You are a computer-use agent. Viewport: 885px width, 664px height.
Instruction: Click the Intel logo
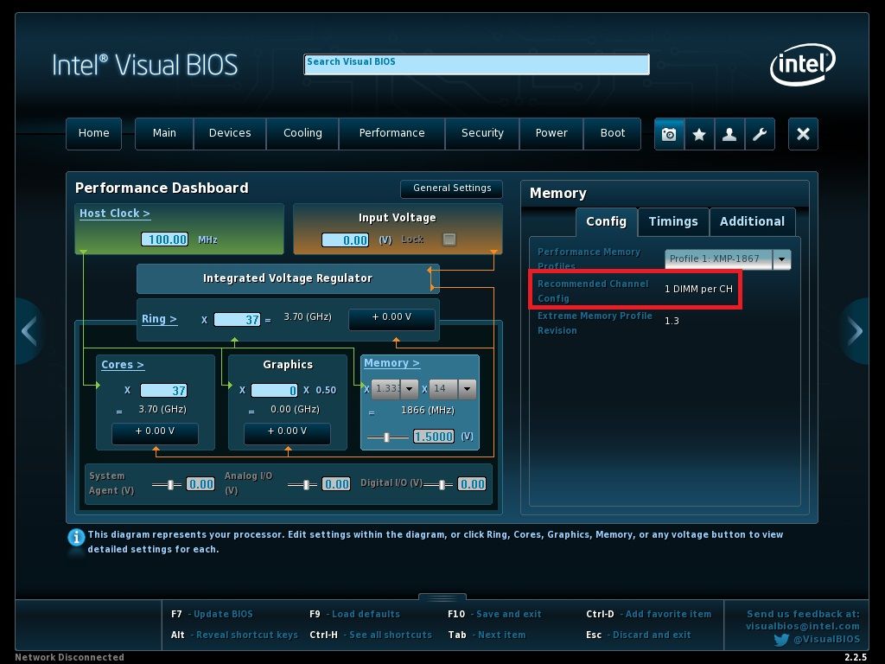click(802, 64)
